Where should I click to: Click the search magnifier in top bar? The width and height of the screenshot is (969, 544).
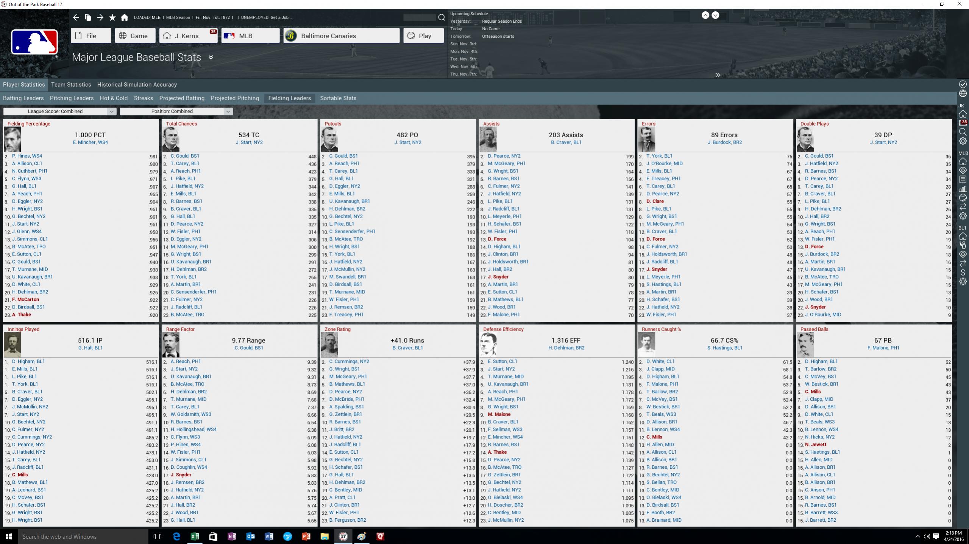coord(441,17)
